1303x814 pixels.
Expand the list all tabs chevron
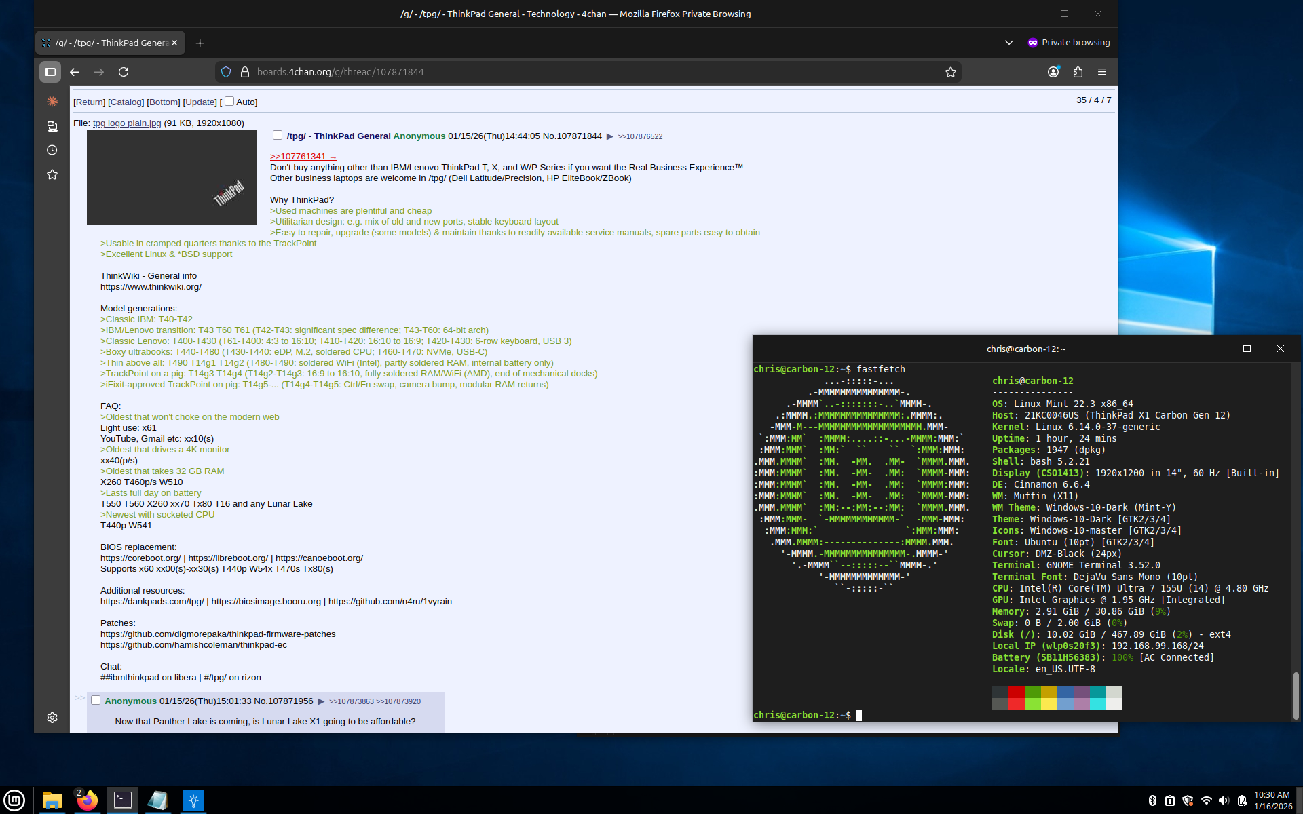click(1009, 43)
